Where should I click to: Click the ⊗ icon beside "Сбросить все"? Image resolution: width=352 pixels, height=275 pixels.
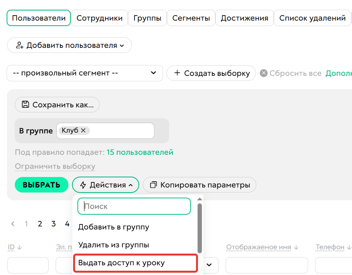264,73
